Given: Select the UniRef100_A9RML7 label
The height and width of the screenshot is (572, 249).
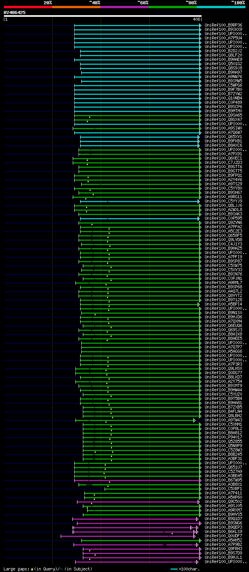Looking at the screenshot, I should [223, 282].
